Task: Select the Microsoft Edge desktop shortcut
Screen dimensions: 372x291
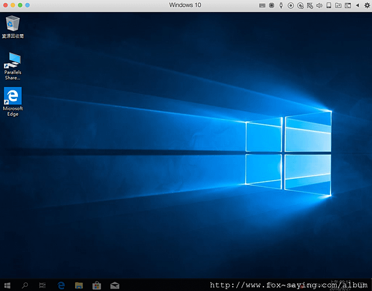Action: [x=13, y=102]
